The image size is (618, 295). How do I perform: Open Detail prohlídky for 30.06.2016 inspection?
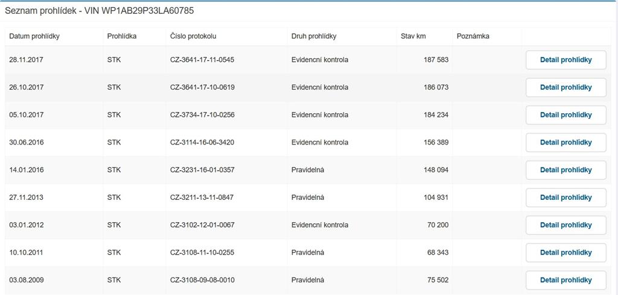(565, 143)
